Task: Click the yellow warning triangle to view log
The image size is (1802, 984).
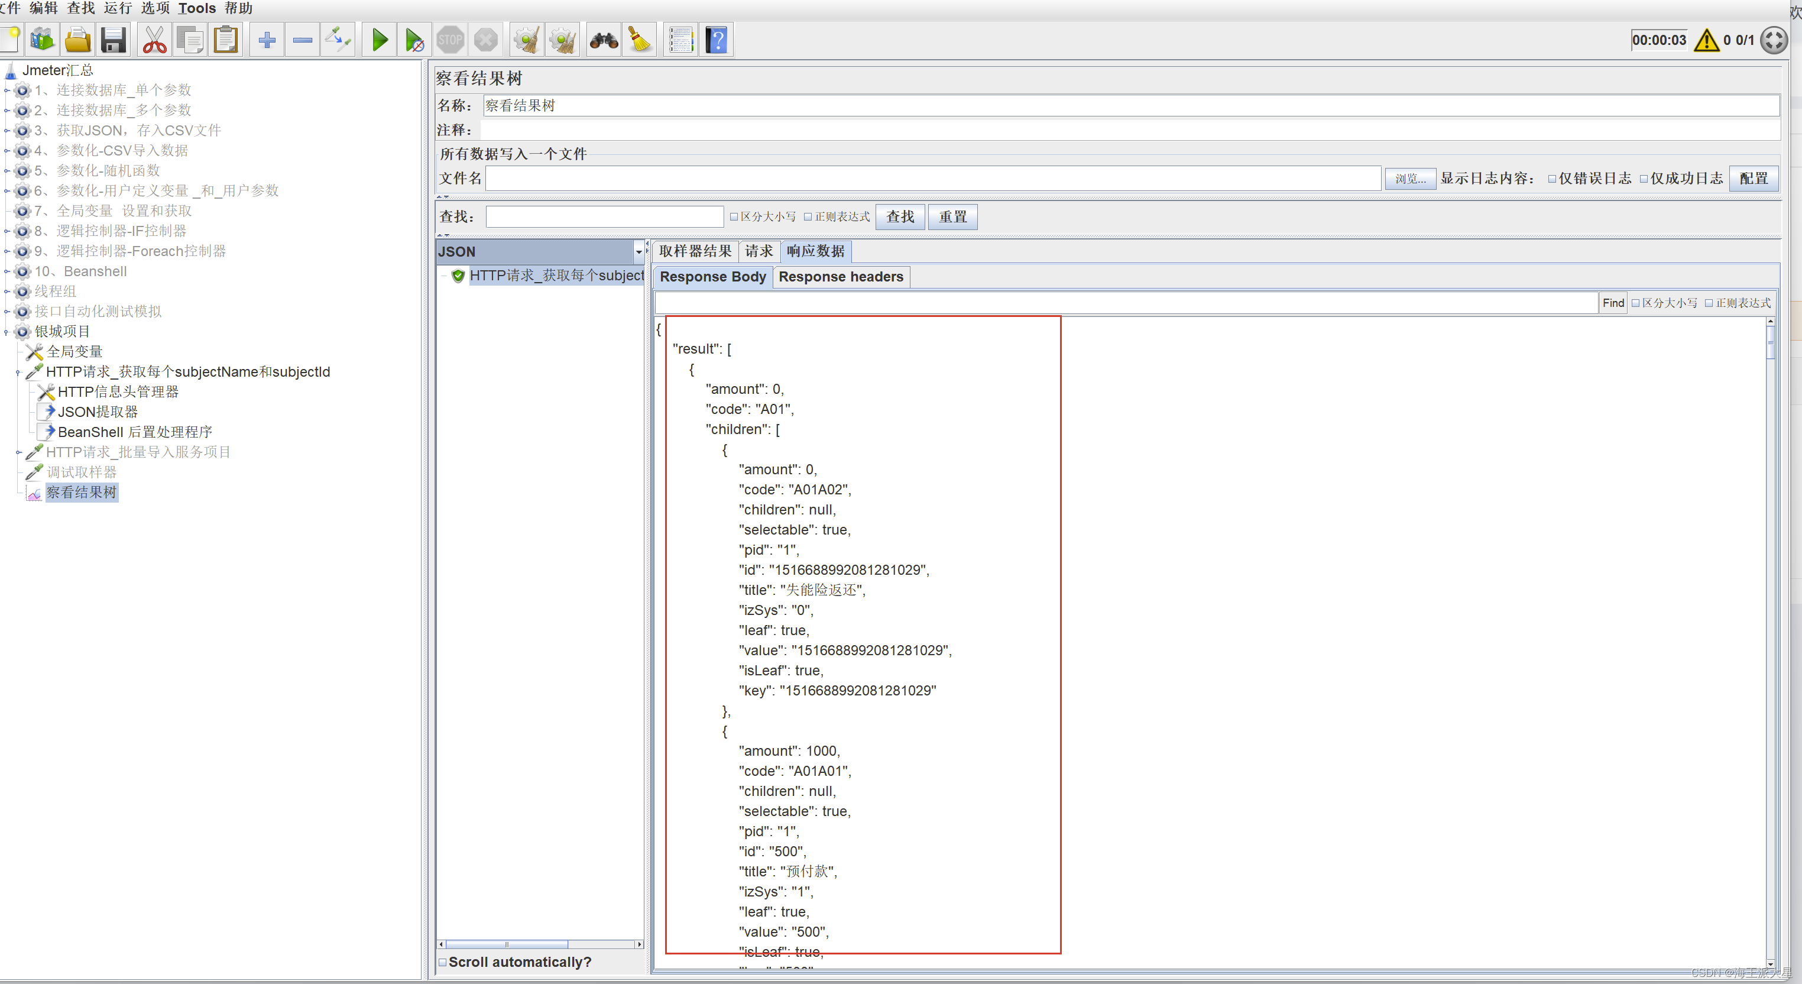Action: pos(1706,40)
